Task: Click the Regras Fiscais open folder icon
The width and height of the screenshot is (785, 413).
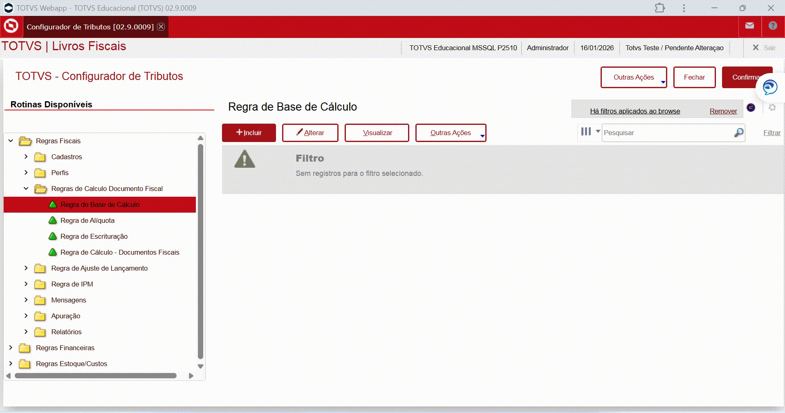Action: click(25, 141)
